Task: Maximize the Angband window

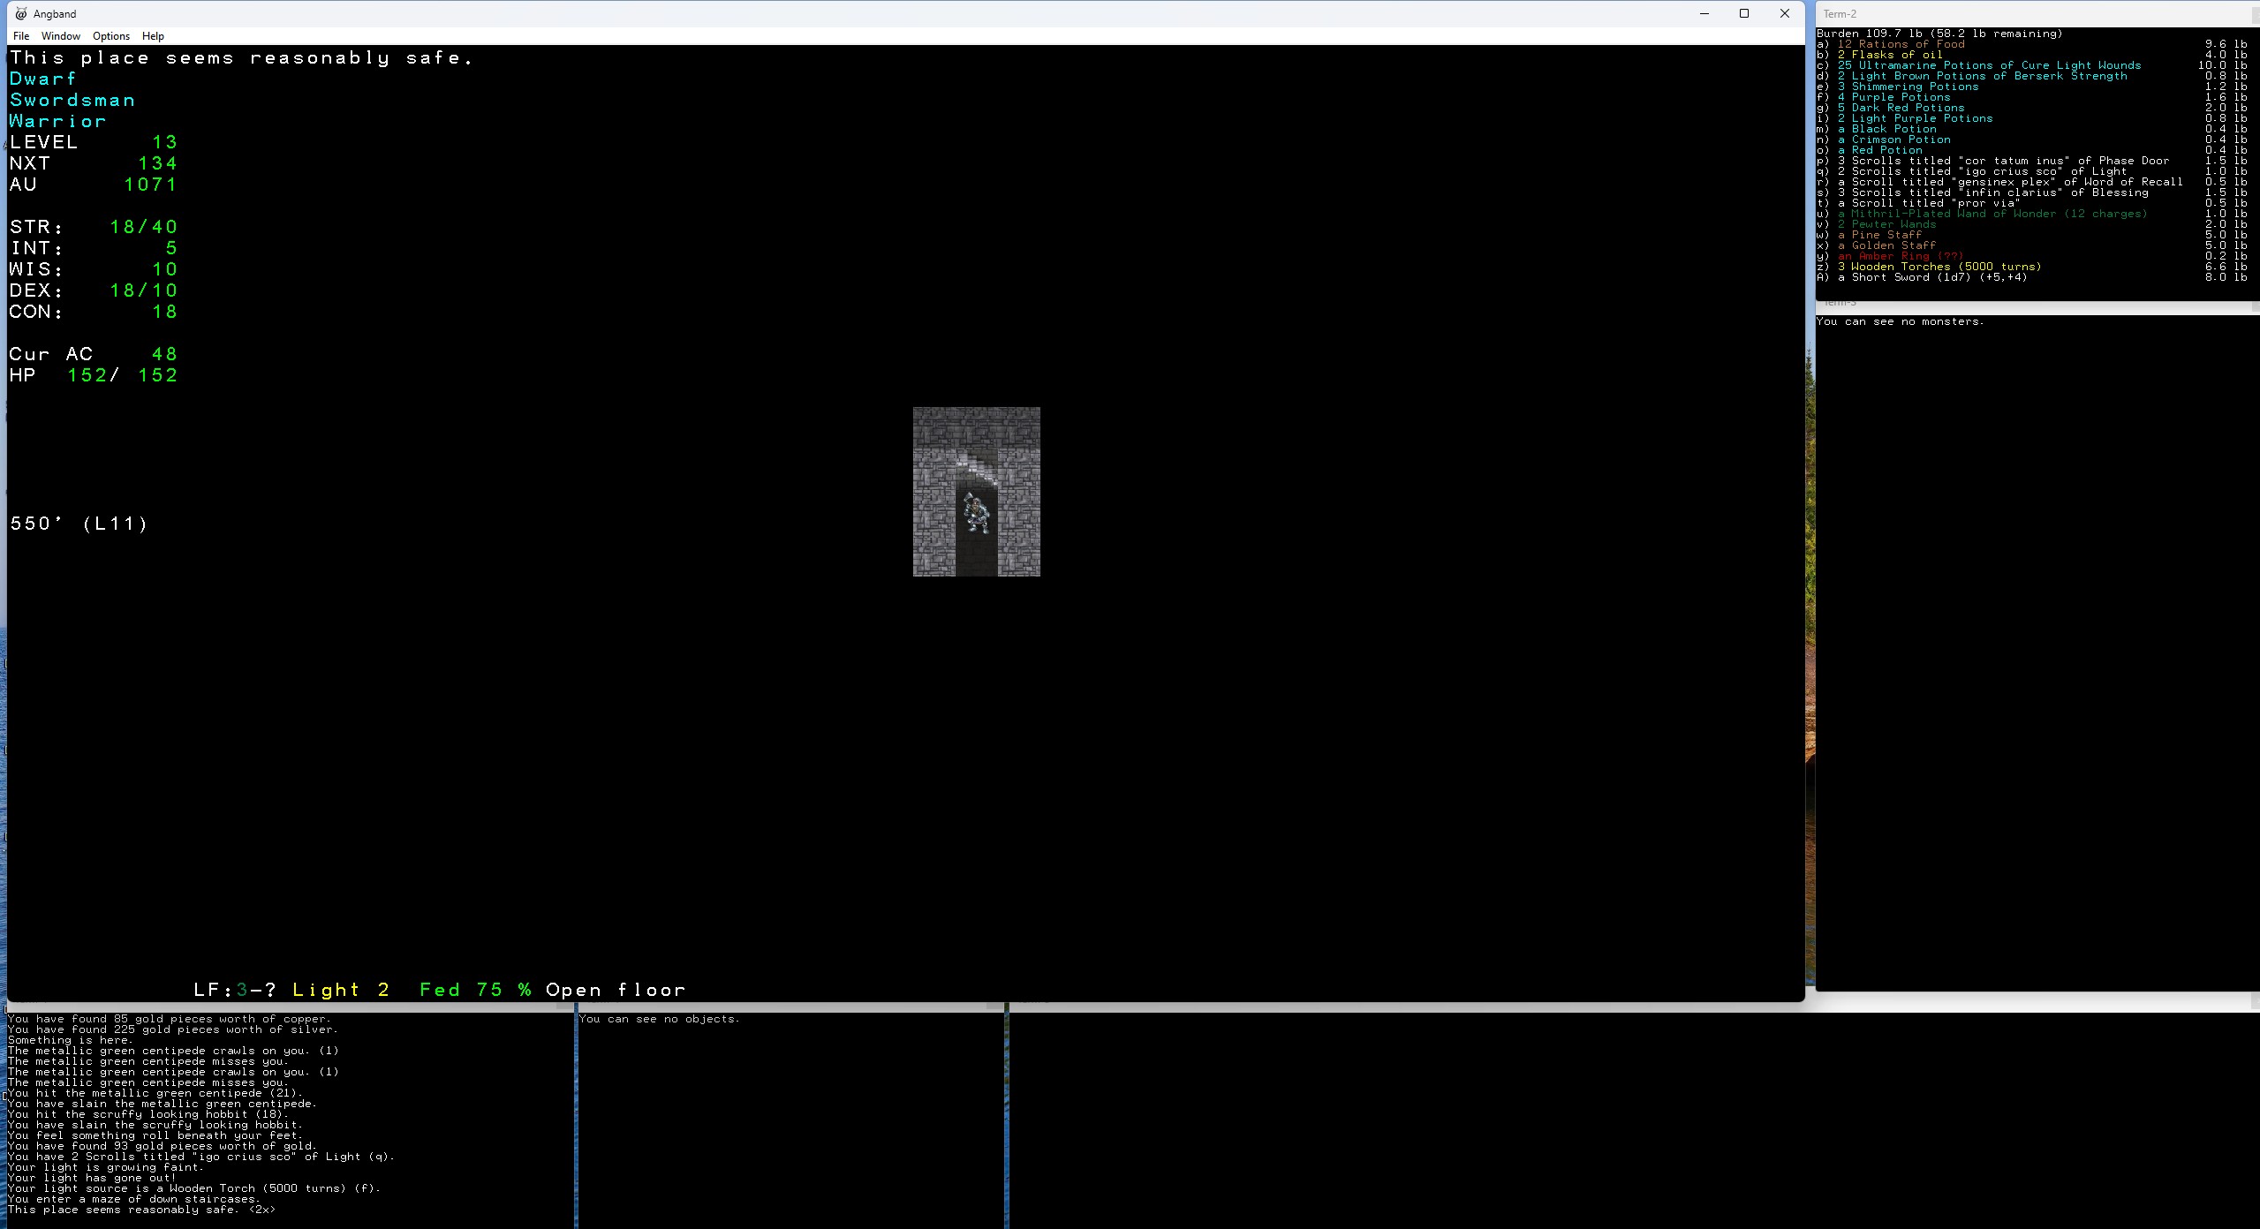Action: tap(1744, 13)
